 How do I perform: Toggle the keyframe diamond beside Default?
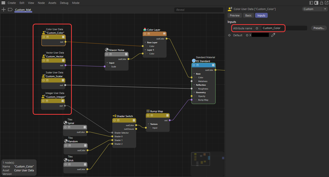click(x=229, y=35)
